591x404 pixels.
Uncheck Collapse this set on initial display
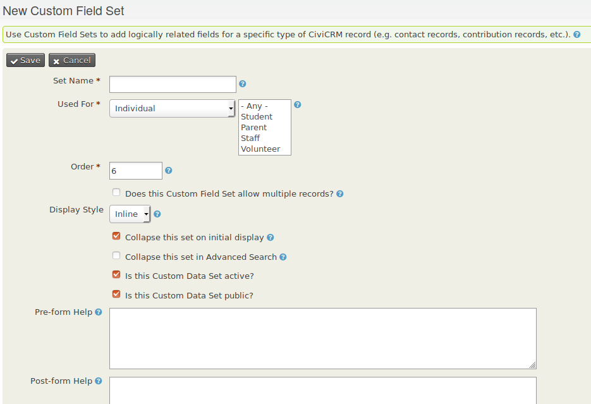pyautogui.click(x=116, y=236)
